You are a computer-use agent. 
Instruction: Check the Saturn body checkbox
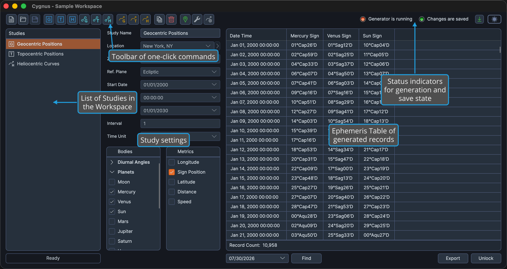[112, 241]
